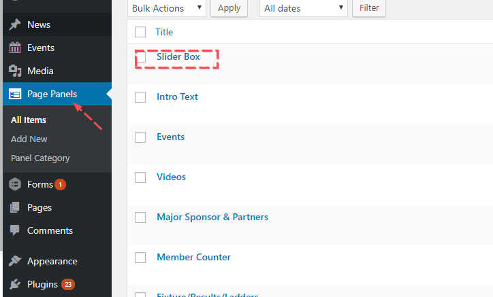Click the Plugins plug icon
This screenshot has height=297, width=493.
tap(15, 285)
